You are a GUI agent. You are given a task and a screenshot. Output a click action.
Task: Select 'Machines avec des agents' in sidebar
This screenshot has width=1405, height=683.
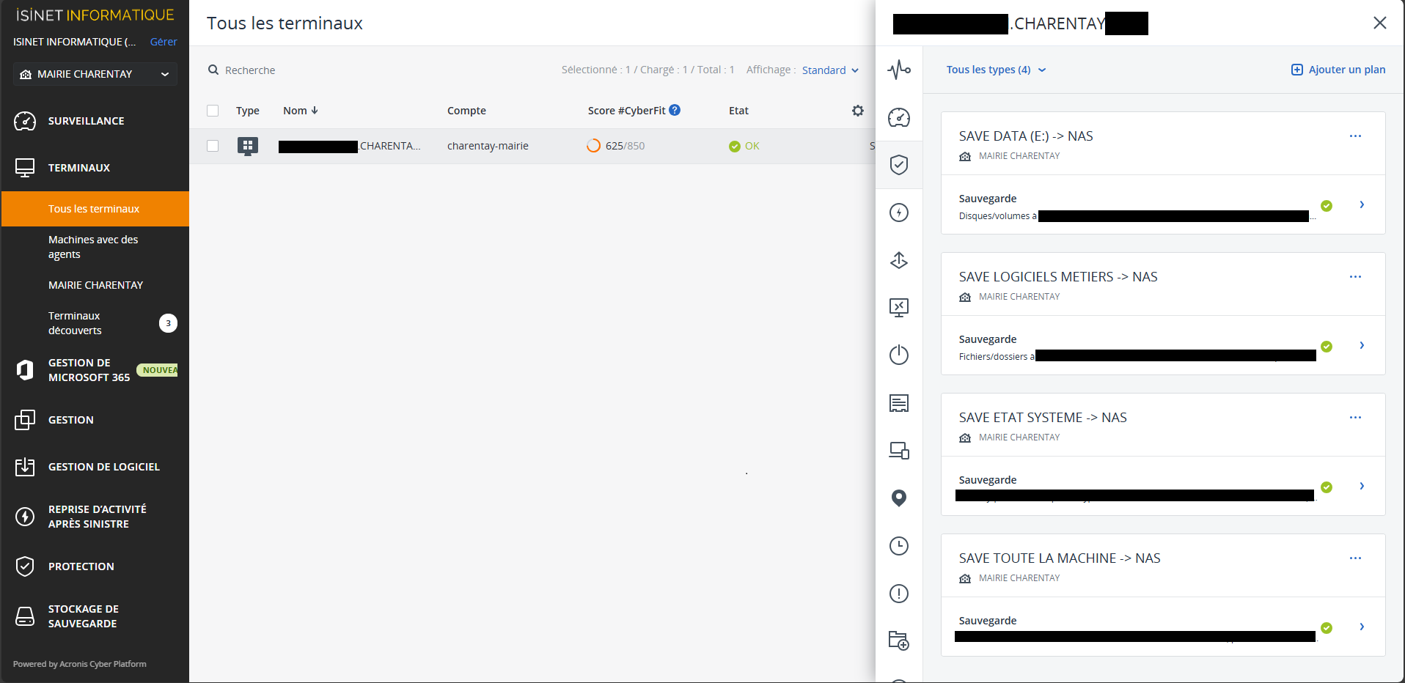[x=93, y=247]
